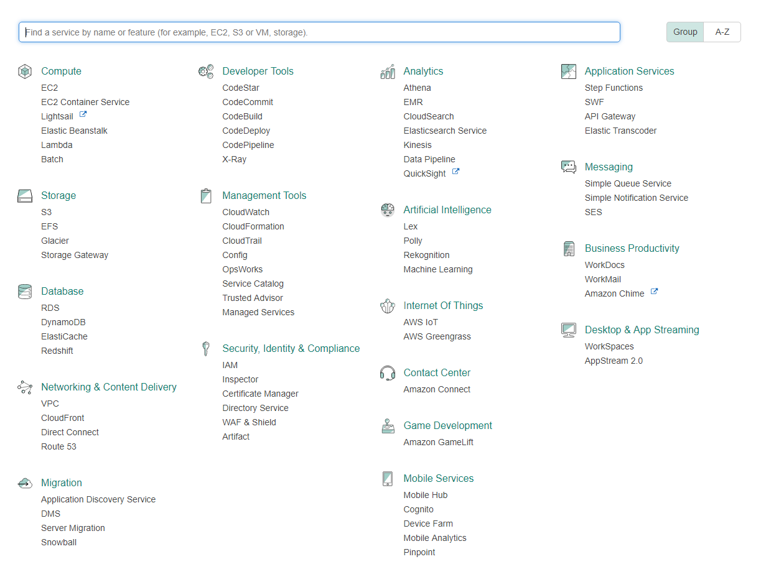
Task: Open the S3 service
Action: (47, 213)
